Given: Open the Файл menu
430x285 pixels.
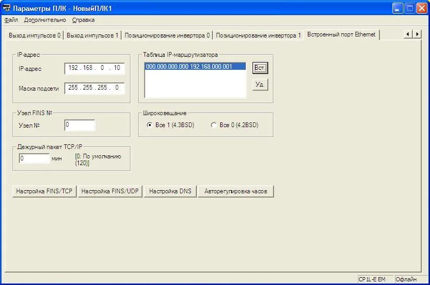Looking at the screenshot, I should (x=11, y=20).
